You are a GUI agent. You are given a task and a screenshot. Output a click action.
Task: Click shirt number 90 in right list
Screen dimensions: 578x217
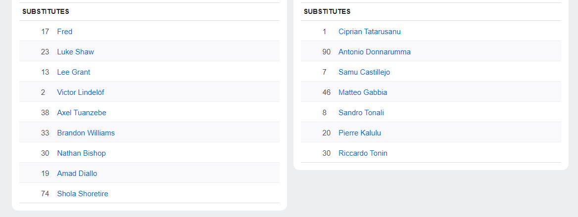click(x=326, y=52)
